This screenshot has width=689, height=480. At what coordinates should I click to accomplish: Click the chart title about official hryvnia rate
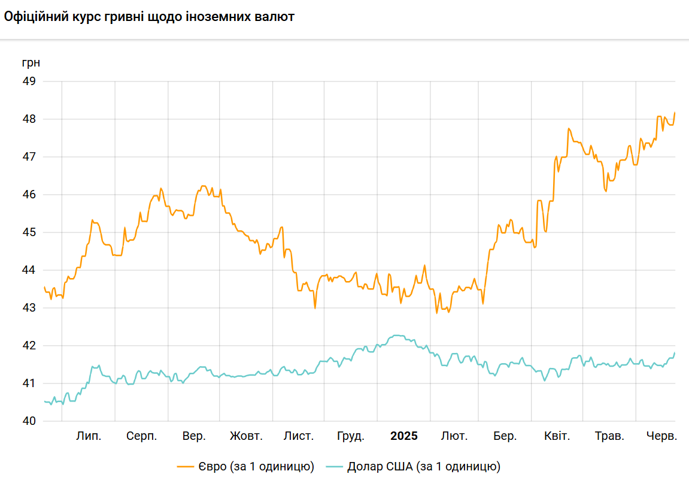point(149,17)
